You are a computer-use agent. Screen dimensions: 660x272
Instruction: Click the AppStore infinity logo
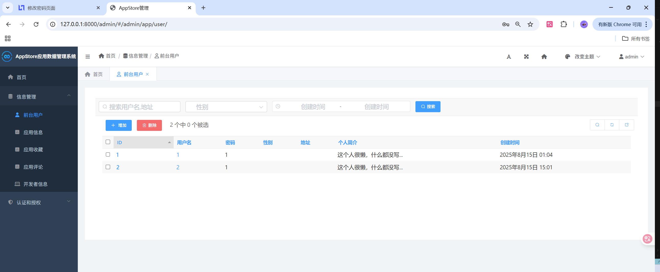[7, 56]
